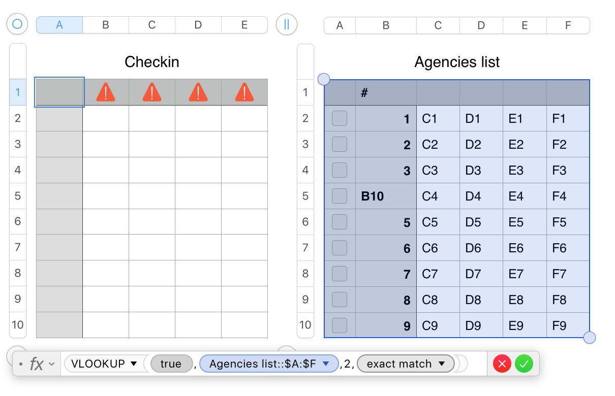This screenshot has width=615, height=396.
Task: Click the warning icon in Checkin column B
Action: [x=106, y=92]
